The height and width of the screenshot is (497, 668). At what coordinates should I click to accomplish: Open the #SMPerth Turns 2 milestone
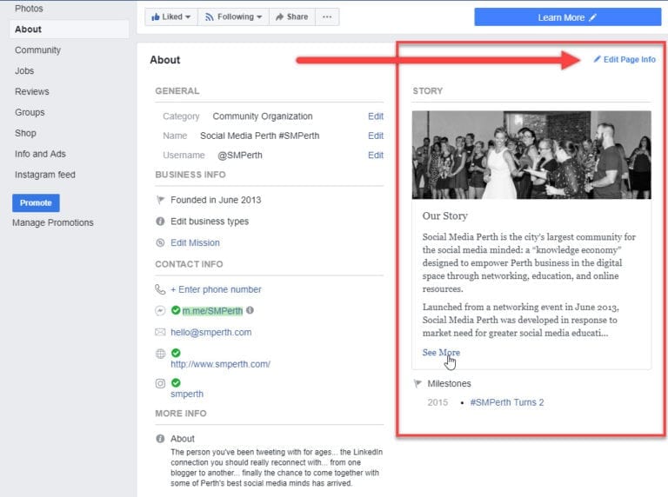click(x=507, y=402)
